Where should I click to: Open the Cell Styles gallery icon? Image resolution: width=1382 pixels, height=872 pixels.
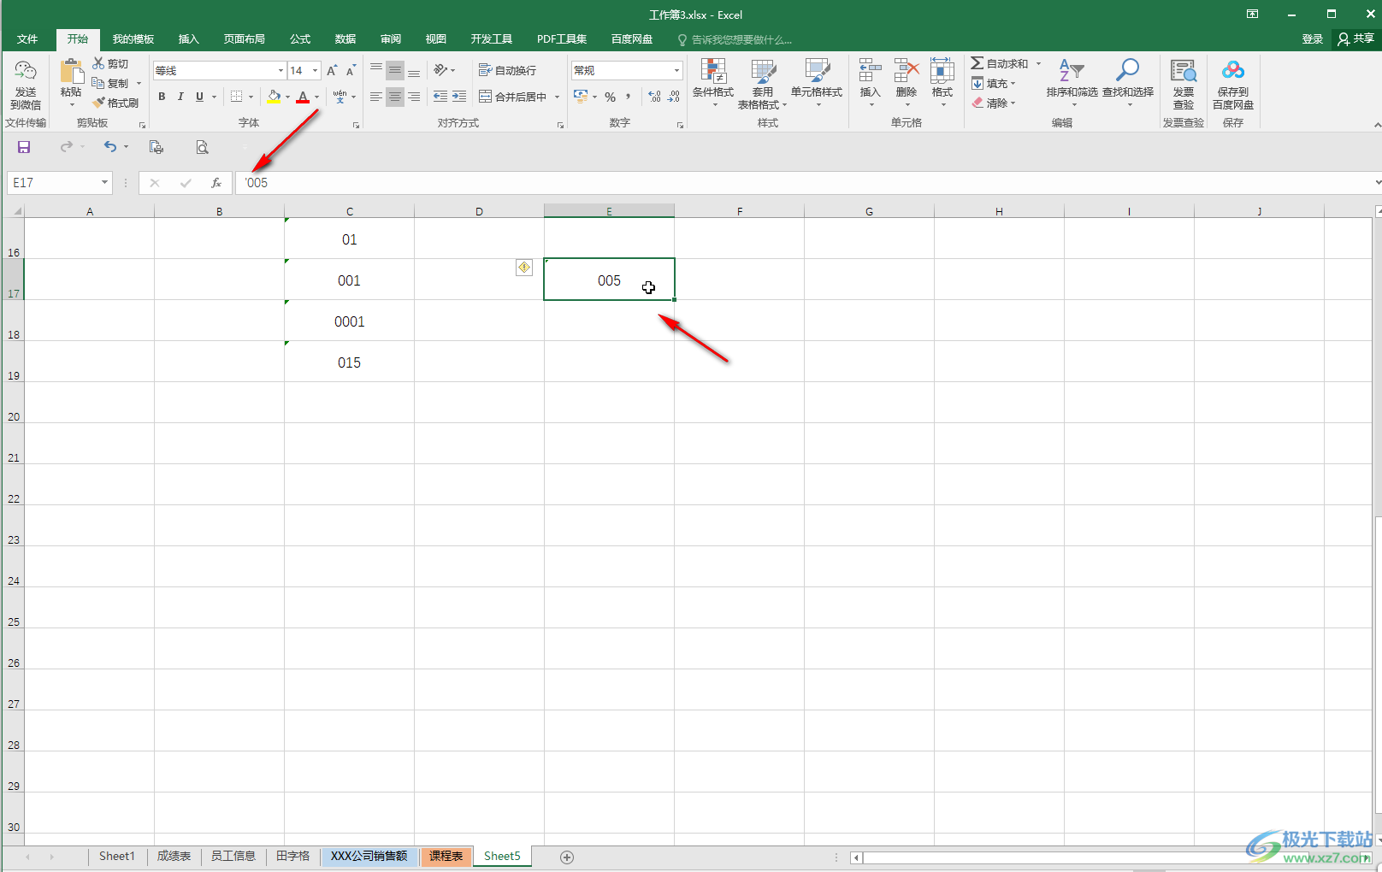817,71
